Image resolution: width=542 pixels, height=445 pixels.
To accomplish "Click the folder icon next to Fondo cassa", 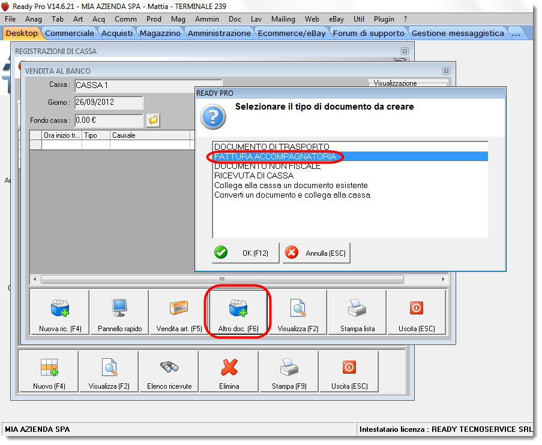I will 153,120.
